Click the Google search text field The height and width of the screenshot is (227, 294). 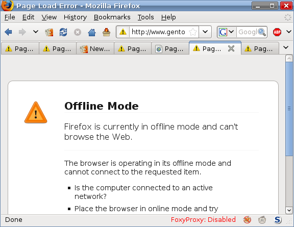pyautogui.click(x=248, y=32)
